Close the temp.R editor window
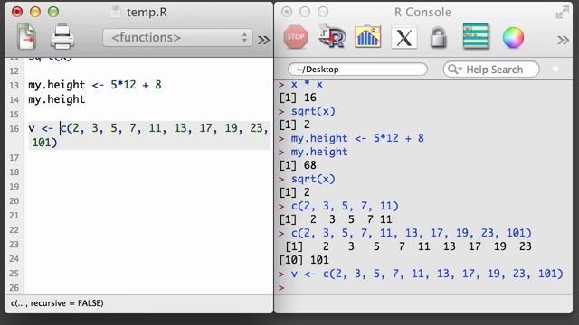The image size is (579, 325). 17,12
